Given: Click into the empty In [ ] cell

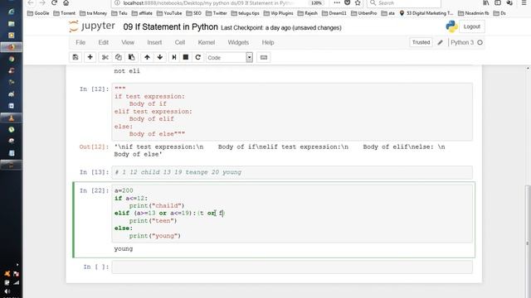Looking at the screenshot, I should [x=292, y=267].
